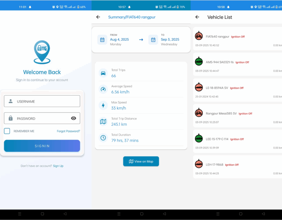Click the Total Trips car icon
The width and height of the screenshot is (282, 220).
[103, 73]
